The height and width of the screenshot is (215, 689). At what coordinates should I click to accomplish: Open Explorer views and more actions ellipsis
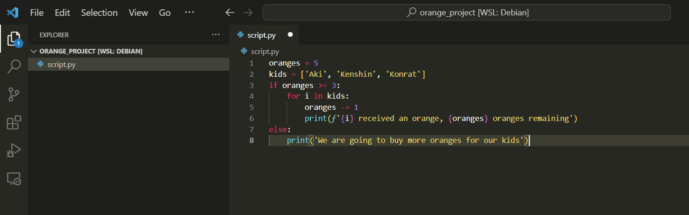(x=215, y=34)
